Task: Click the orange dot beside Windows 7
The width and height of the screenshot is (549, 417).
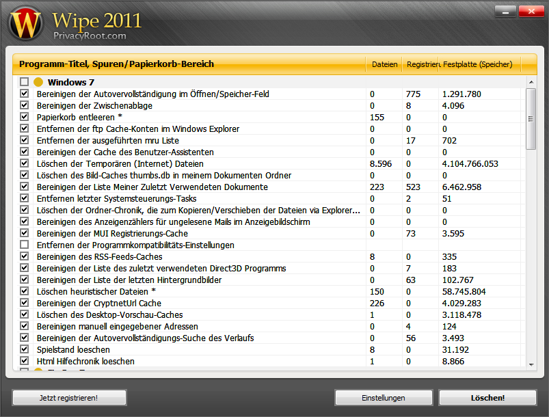Action: click(39, 81)
